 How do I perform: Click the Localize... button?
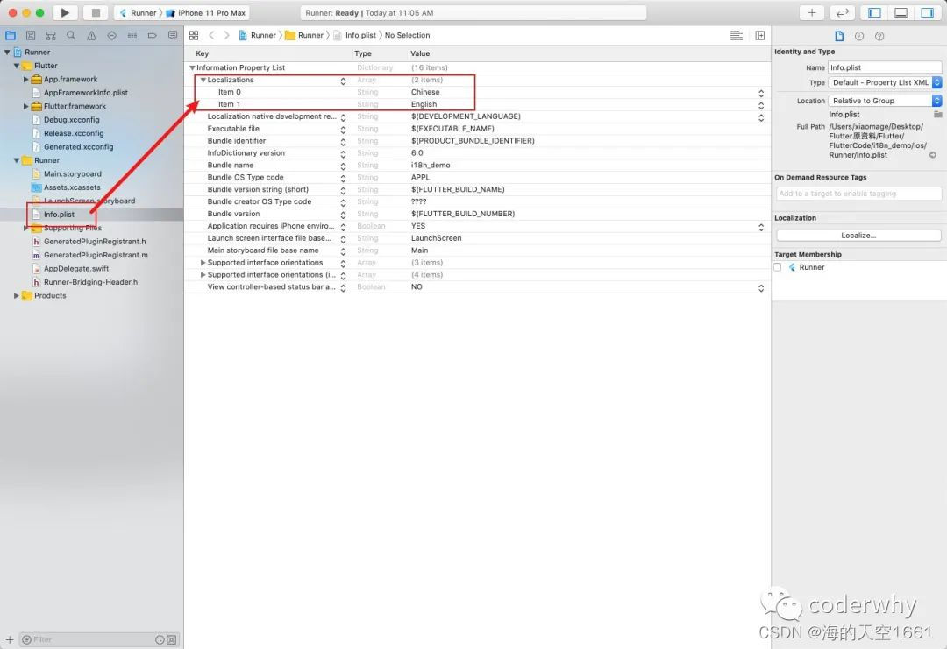858,236
